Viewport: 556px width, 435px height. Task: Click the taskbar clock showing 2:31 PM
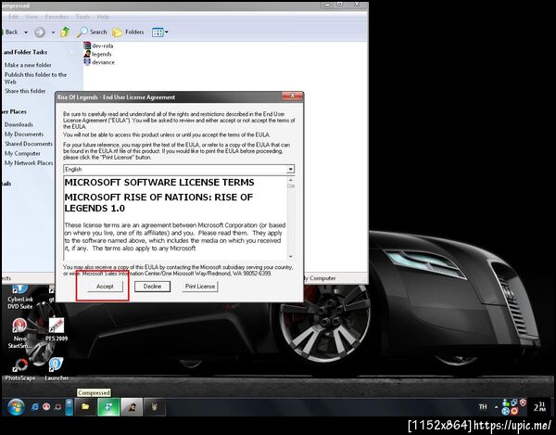click(x=539, y=407)
